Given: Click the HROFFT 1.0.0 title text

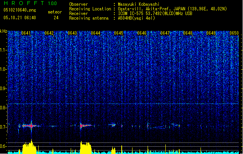Looking at the screenshot, I should tap(31, 3).
